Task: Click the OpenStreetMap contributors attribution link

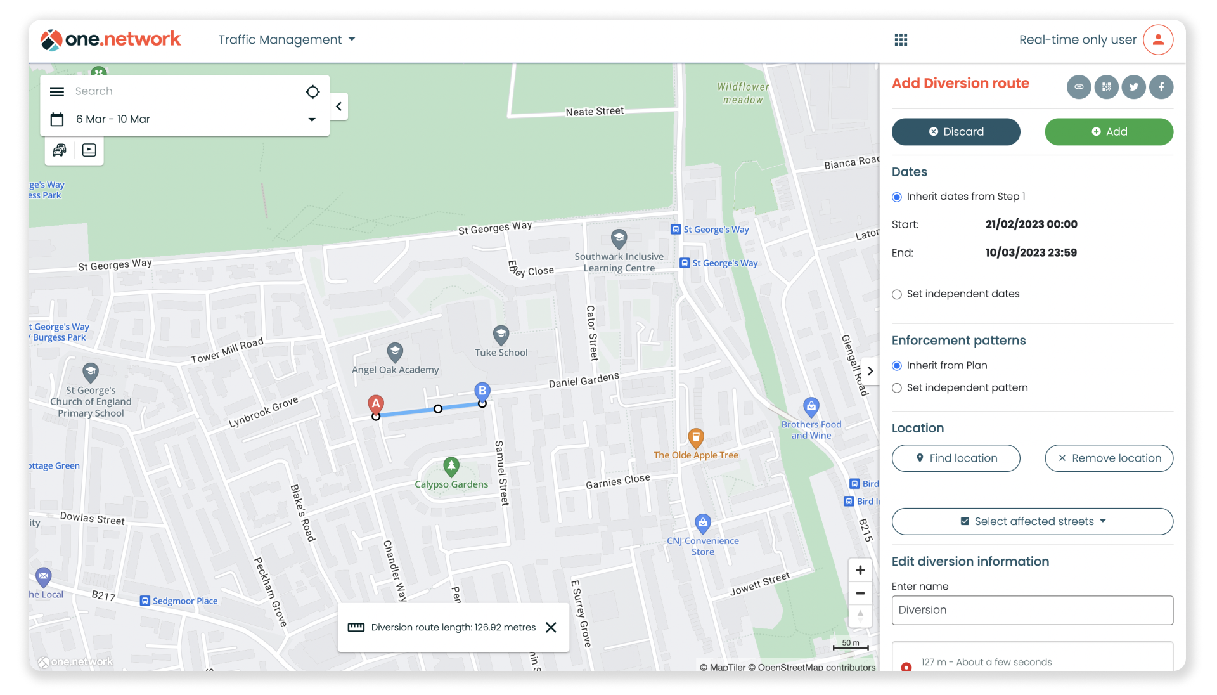Action: coord(811,667)
